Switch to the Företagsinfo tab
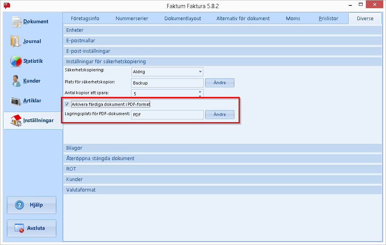Viewport: 386px width, 245px height. pos(85,19)
